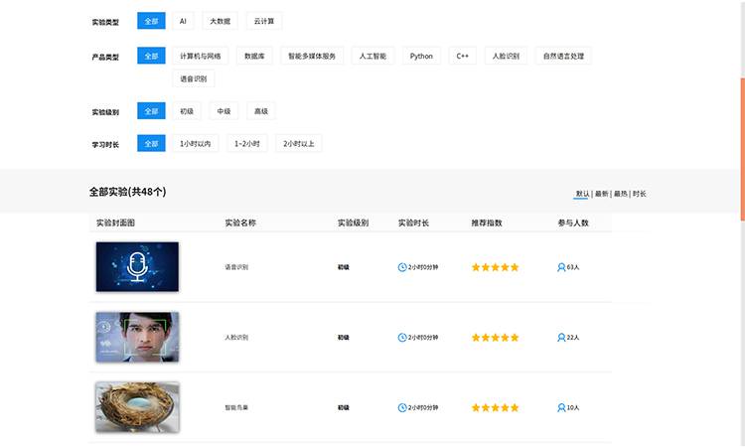Click the 全部实验(共48个) heading
Viewport: 745px width, 447px height.
coord(128,192)
